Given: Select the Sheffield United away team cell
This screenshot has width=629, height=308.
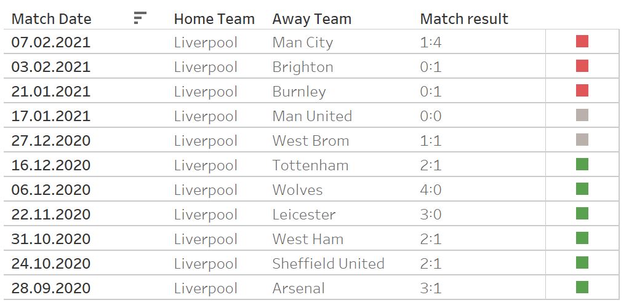Looking at the screenshot, I should click(328, 264).
